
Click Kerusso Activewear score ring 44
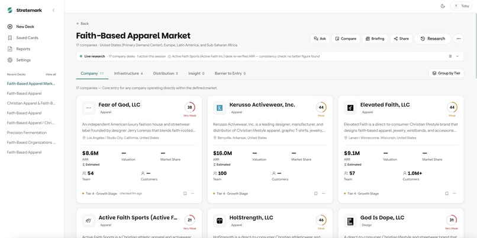[321, 107]
